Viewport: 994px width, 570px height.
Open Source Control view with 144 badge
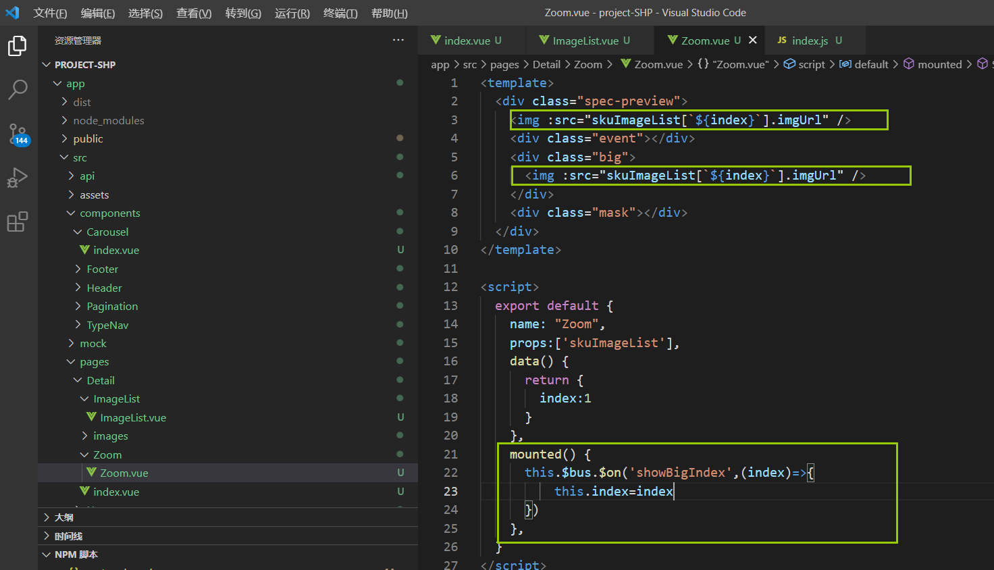coord(18,134)
